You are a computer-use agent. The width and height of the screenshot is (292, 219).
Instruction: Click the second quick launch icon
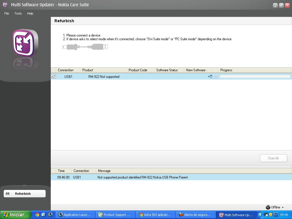click(x=43, y=215)
